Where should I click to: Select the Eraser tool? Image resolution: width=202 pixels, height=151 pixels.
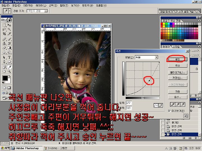tap(4, 48)
